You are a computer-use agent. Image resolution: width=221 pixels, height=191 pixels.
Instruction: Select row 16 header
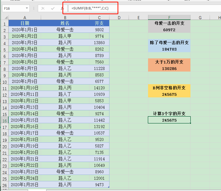click(5, 121)
